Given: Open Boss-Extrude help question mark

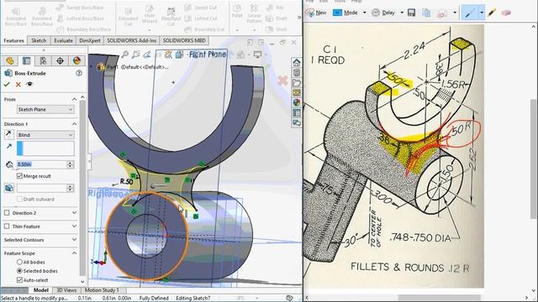Looking at the screenshot, I should click(x=79, y=73).
